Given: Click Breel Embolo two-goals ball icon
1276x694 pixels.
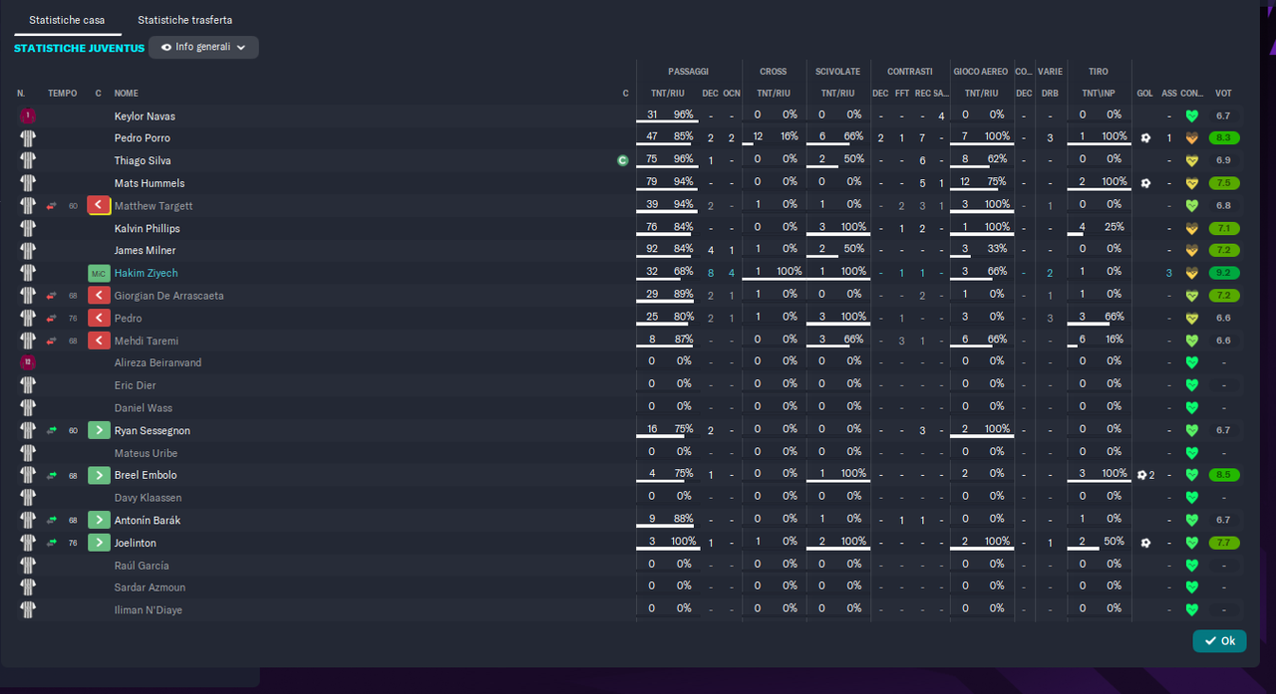Looking at the screenshot, I should (x=1145, y=475).
